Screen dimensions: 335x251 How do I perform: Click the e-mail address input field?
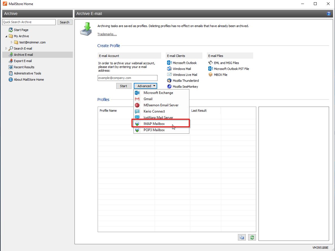(128, 78)
